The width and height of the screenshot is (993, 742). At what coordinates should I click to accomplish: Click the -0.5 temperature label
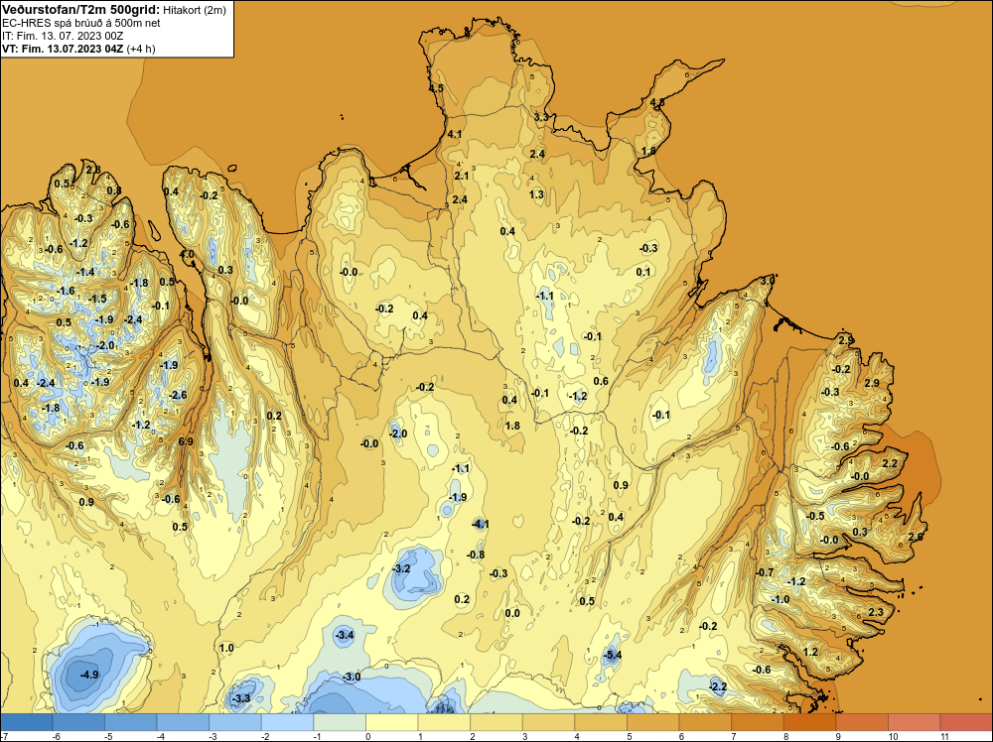tap(815, 516)
